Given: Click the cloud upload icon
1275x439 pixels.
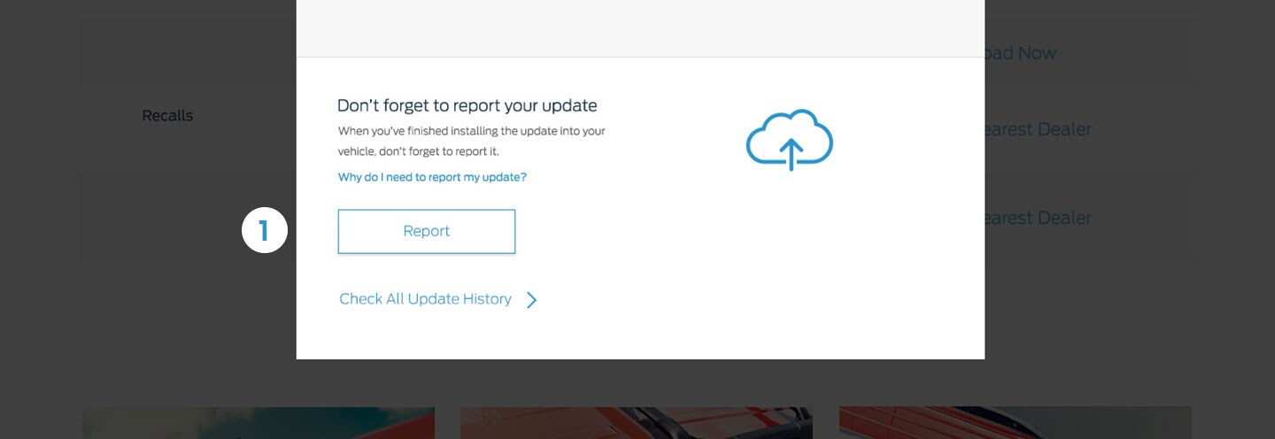Looking at the screenshot, I should point(789,140).
